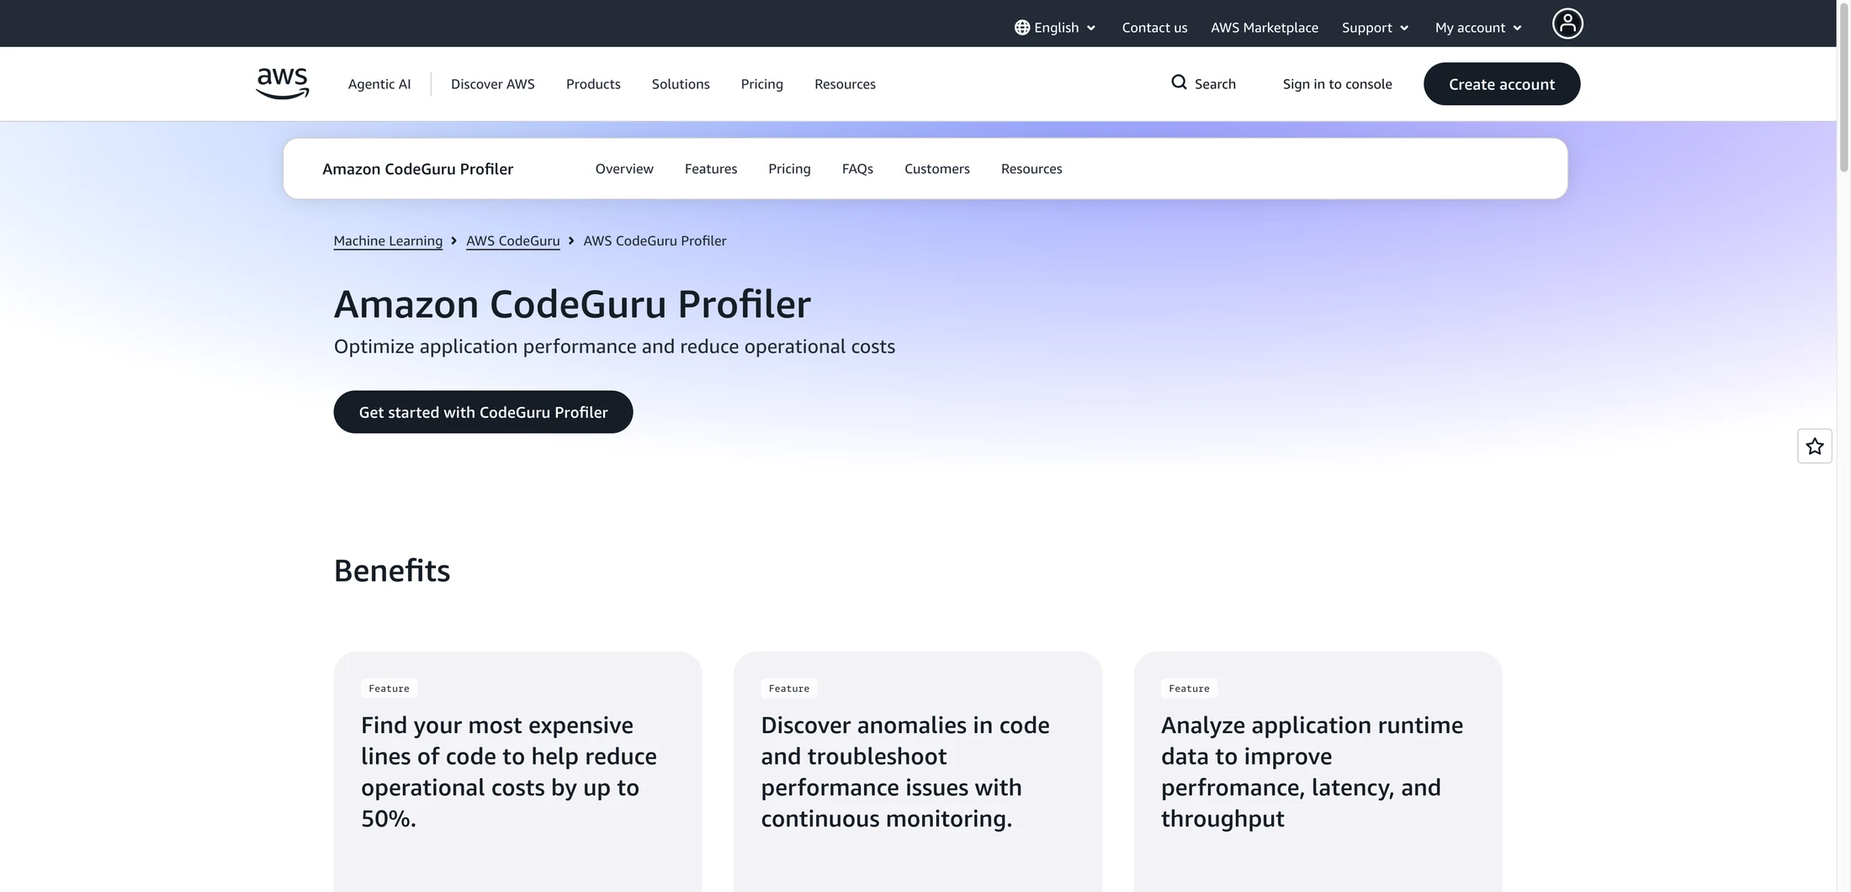Open the 'Analyze application runtime data' card
The height and width of the screenshot is (892, 1851).
pos(1318,771)
